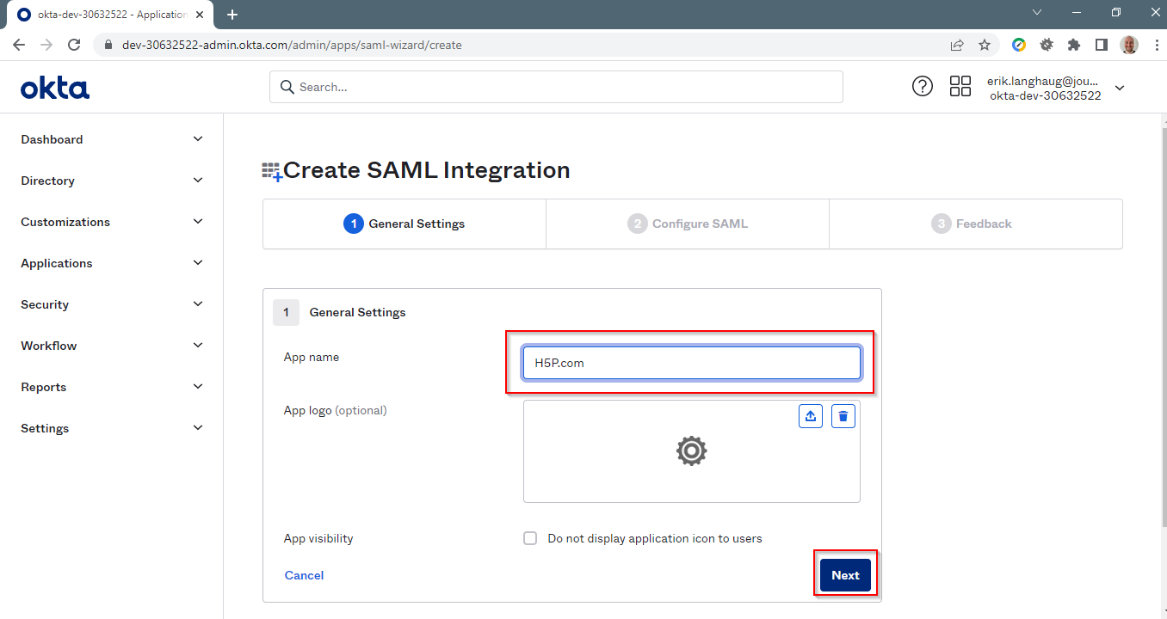Reload the page with refresh icon

coord(74,45)
